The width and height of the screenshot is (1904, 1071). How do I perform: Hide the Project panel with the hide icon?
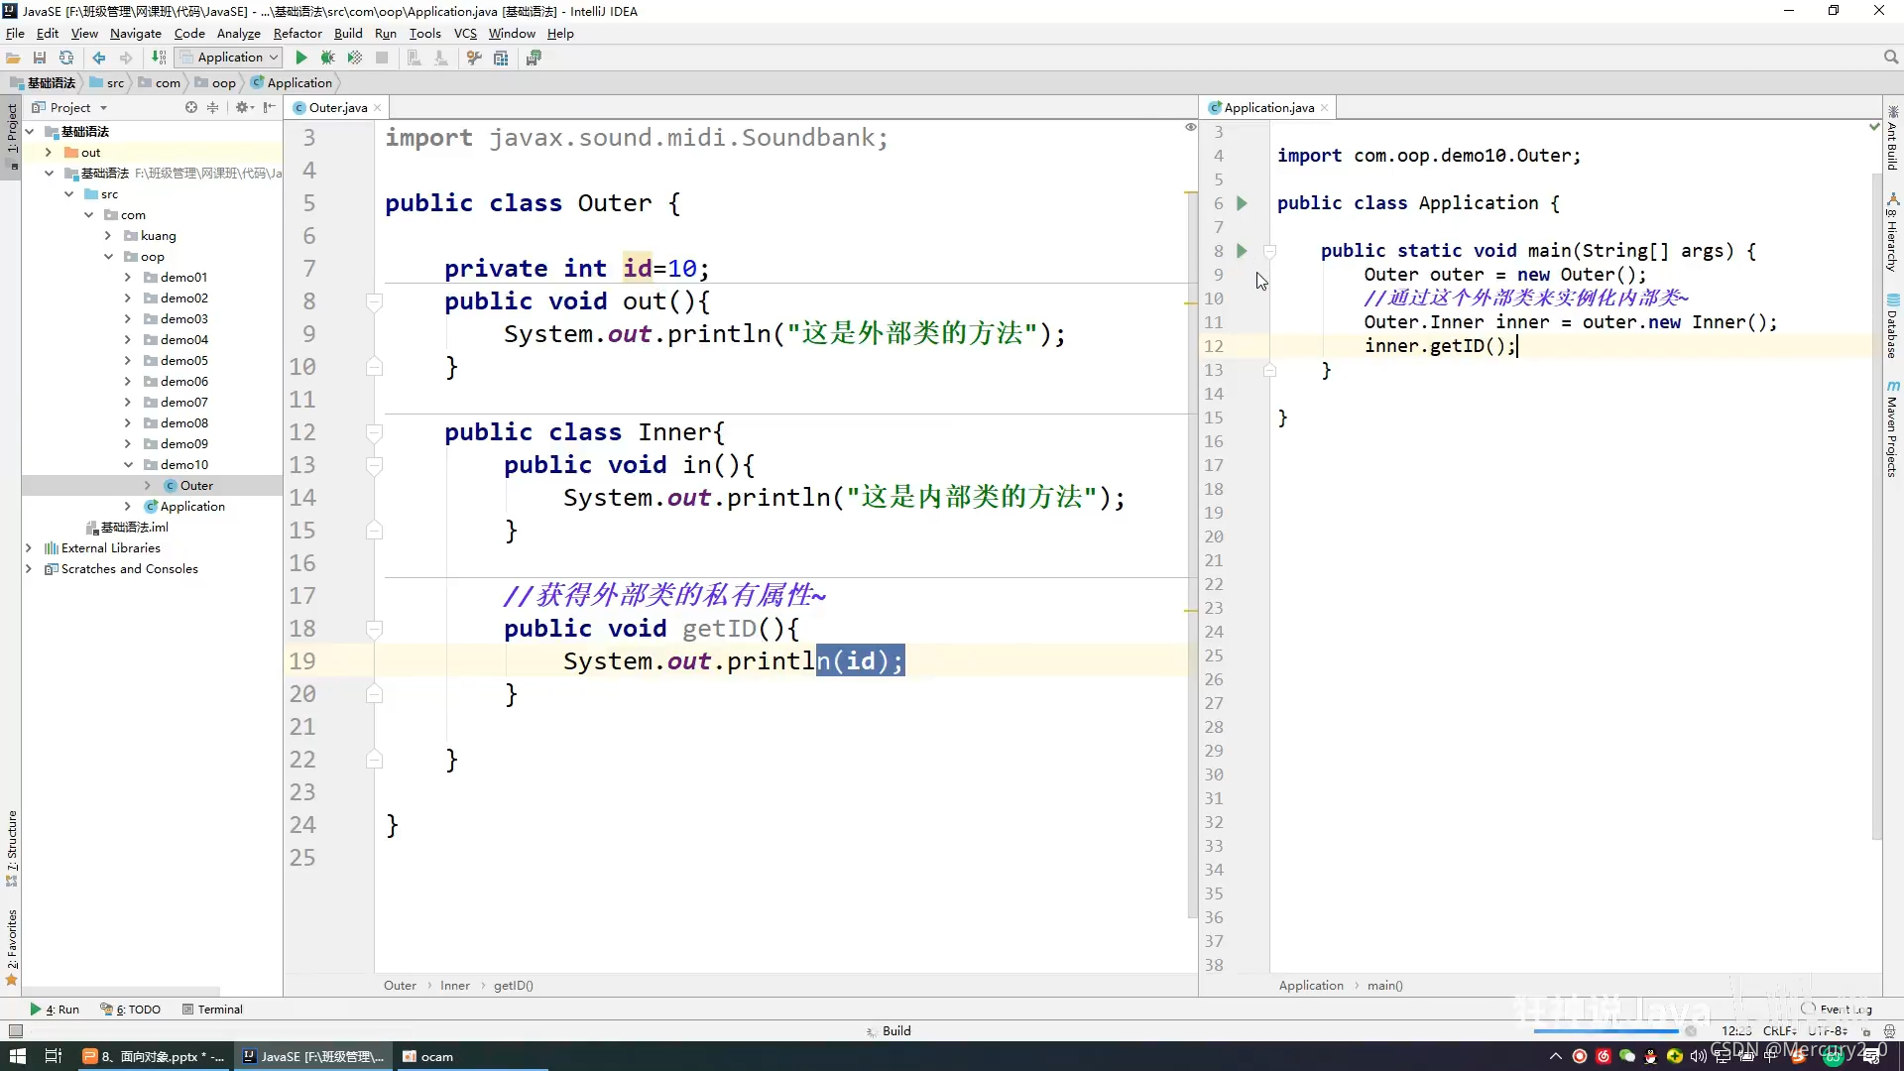tap(270, 107)
